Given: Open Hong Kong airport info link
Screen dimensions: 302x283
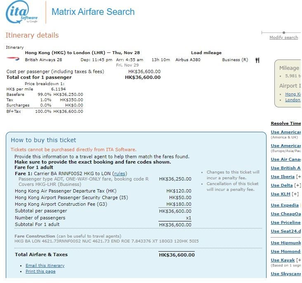Looking at the screenshot, I should (x=293, y=94).
